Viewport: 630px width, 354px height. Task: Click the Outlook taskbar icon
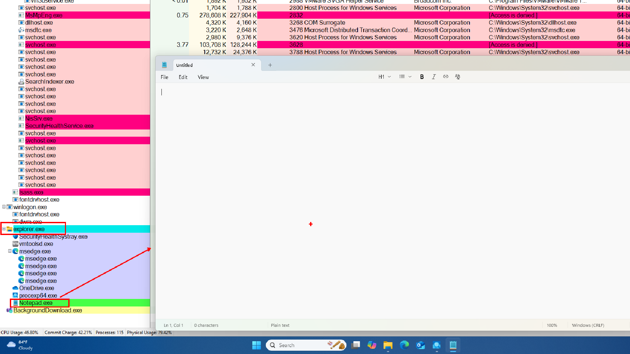[x=420, y=345]
